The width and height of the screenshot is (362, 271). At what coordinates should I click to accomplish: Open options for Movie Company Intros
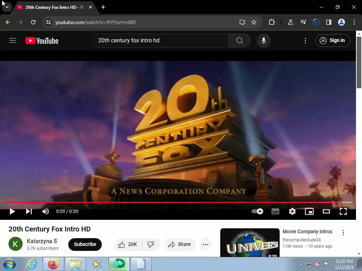343,233
